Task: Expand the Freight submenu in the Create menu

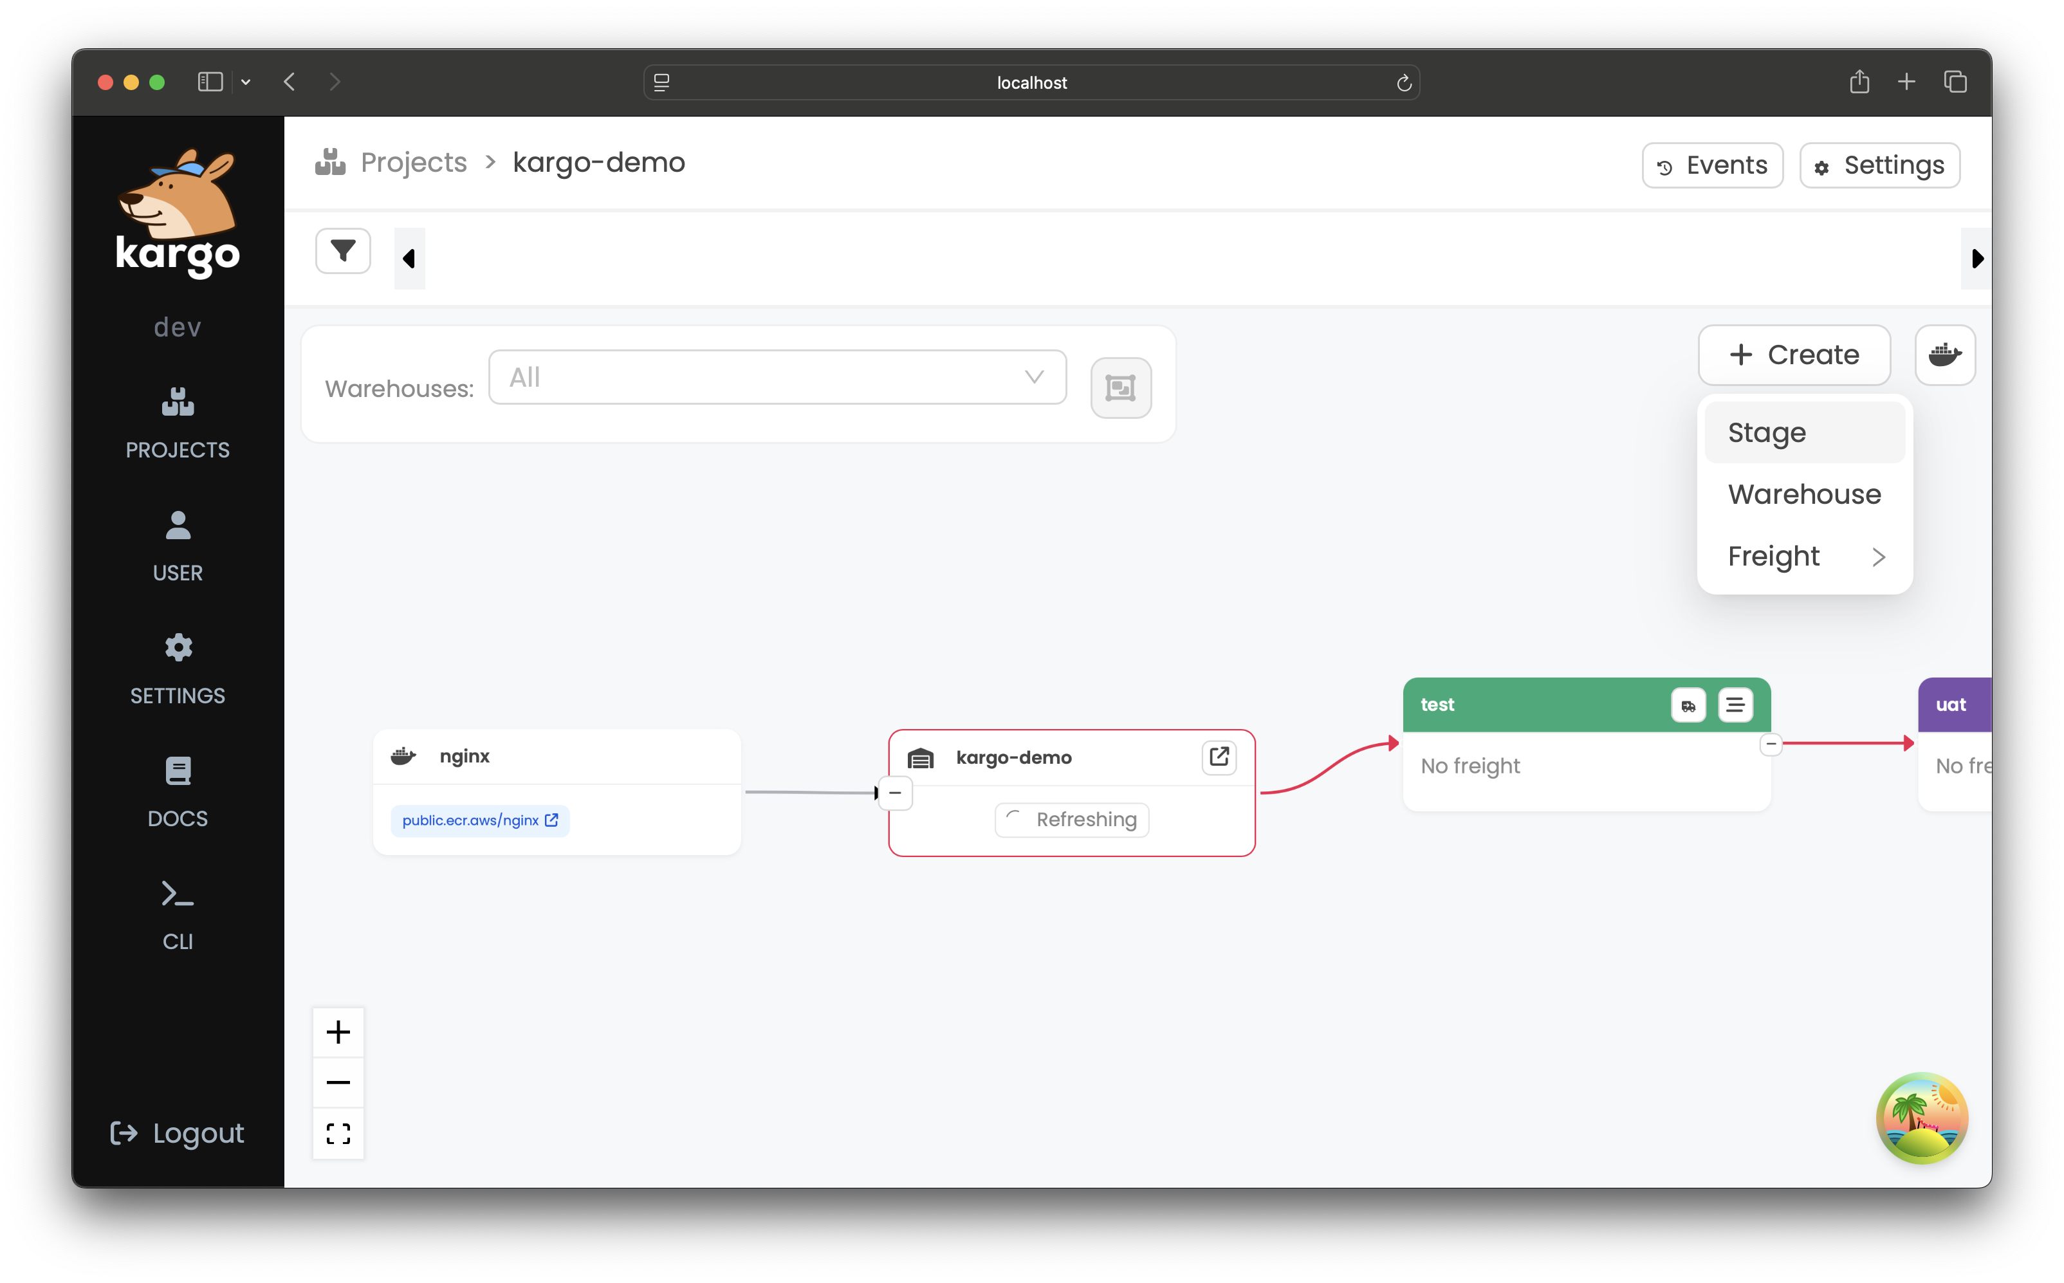Action: click(x=1805, y=557)
